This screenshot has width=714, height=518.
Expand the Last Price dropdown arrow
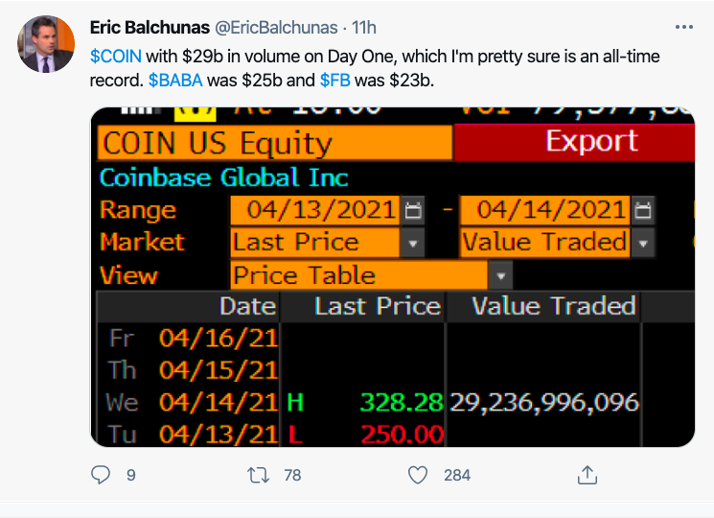click(411, 243)
